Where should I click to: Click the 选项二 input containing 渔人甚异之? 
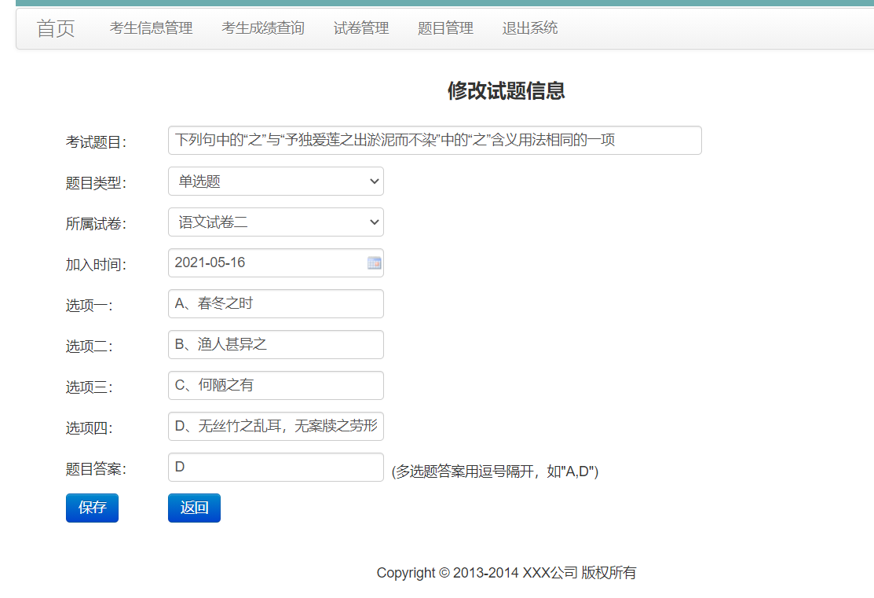coord(275,344)
